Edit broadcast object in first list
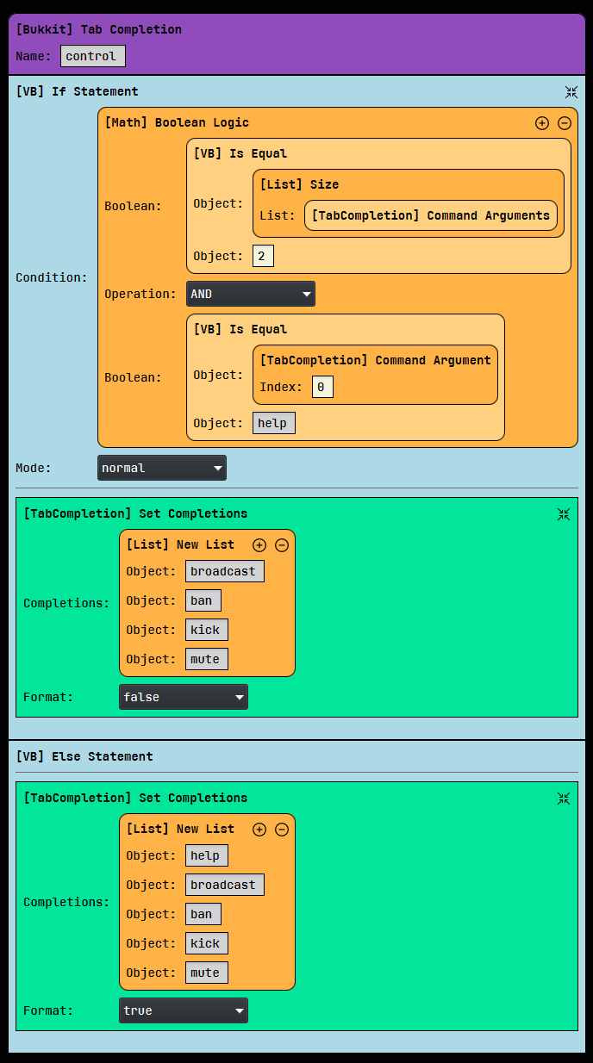The image size is (593, 1063). [x=225, y=571]
